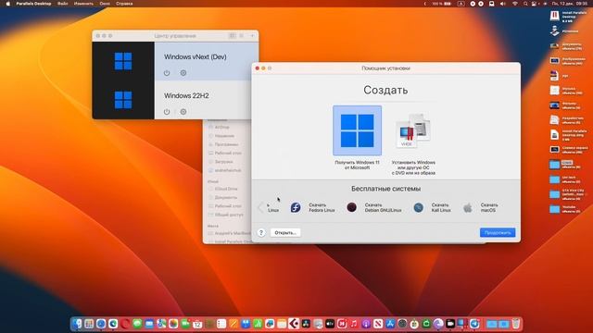This screenshot has width=593, height=333.
Task: Choose the Kali Linux download icon
Action: click(x=418, y=207)
